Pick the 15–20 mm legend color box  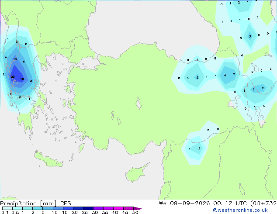(68, 208)
